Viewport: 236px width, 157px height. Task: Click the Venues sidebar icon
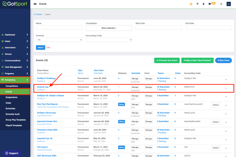click(x=2, y=54)
